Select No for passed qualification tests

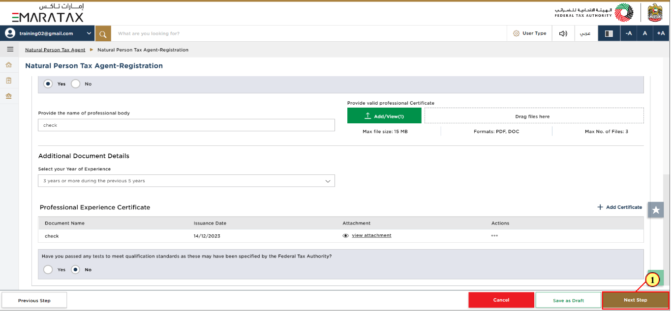75,270
